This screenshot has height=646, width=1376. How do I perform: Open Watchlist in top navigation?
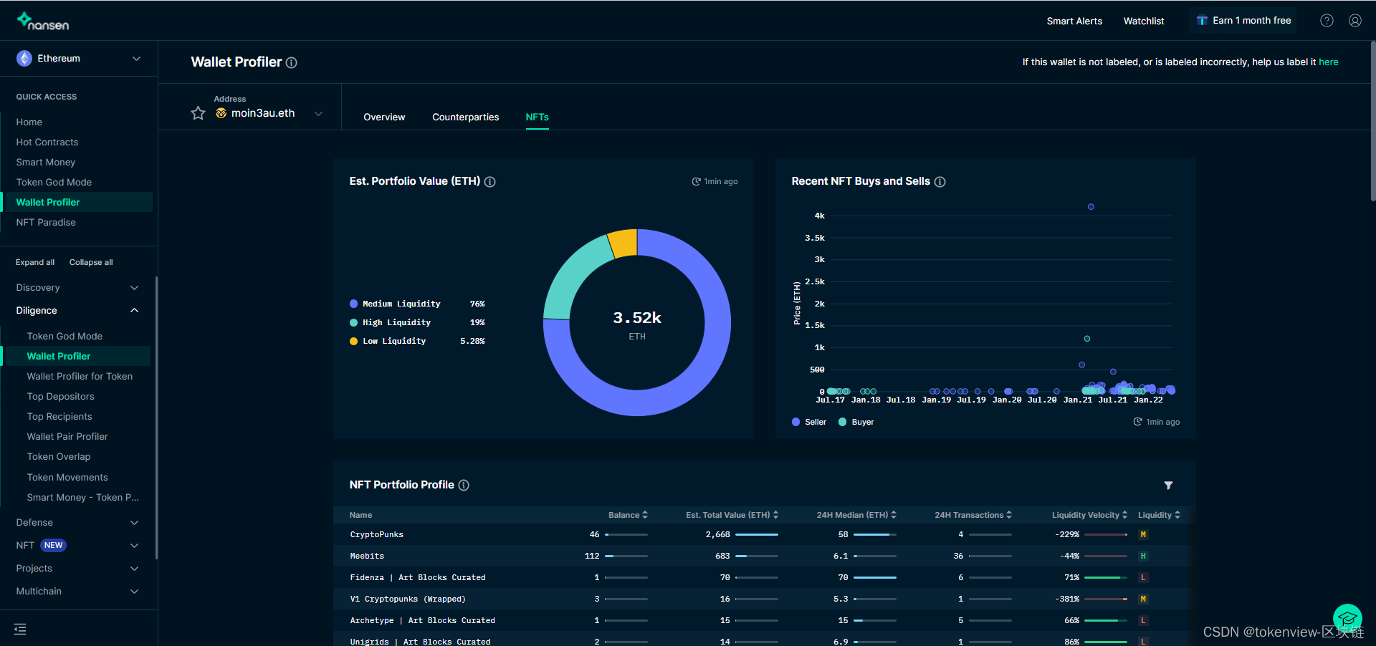coord(1144,21)
